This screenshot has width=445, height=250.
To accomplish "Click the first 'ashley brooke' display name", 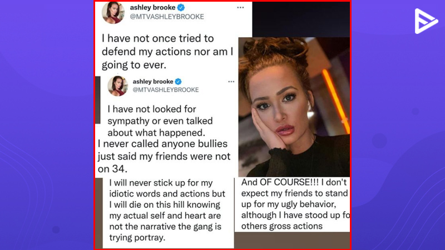I will pyautogui.click(x=152, y=8).
